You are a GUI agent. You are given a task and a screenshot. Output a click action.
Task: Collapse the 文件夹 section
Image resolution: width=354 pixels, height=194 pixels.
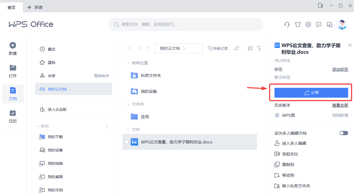coord(129,104)
